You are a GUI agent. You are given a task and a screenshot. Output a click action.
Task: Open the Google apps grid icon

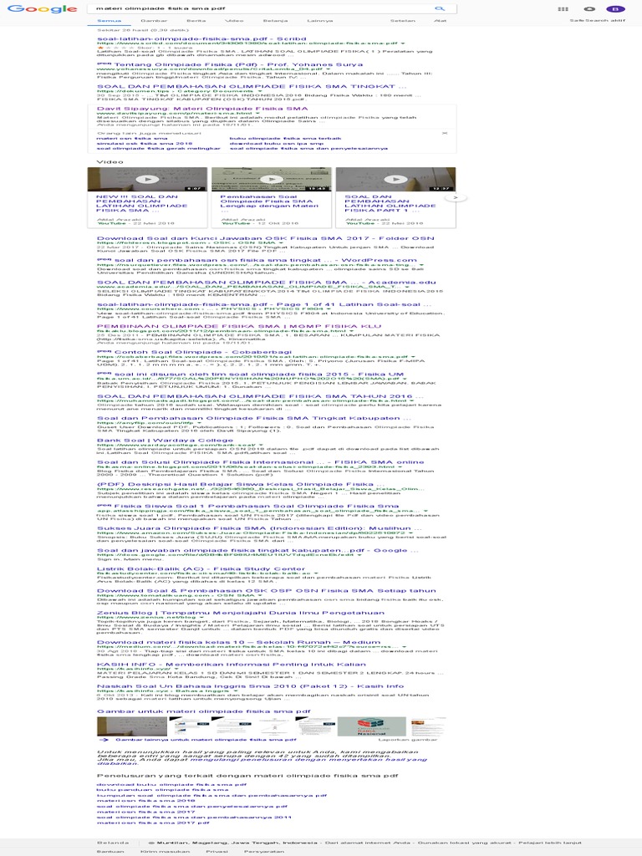tap(563, 8)
